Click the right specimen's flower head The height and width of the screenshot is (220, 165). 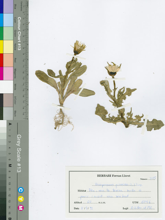113,69
